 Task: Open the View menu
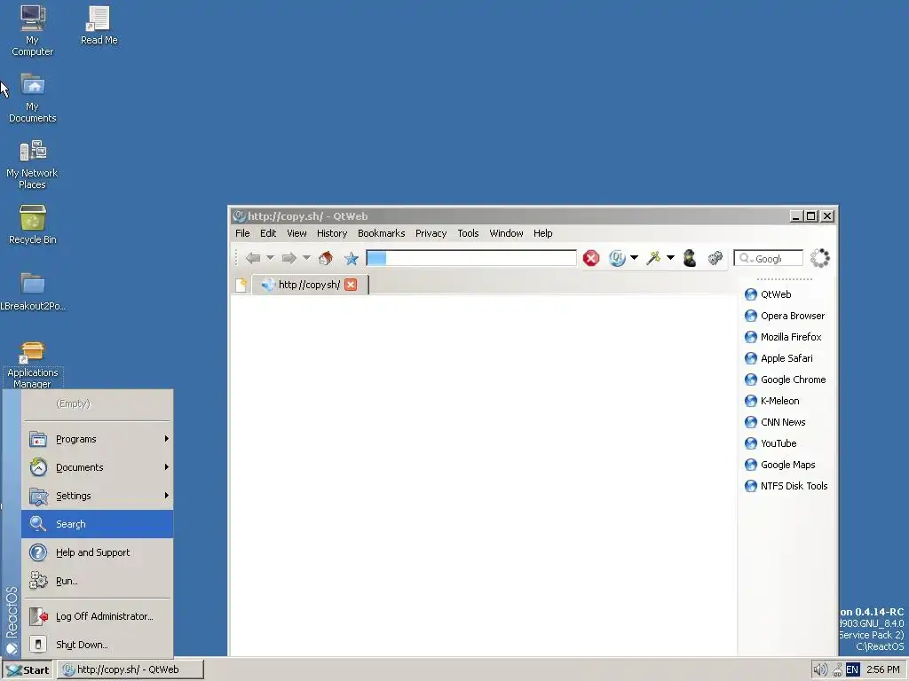(x=296, y=233)
